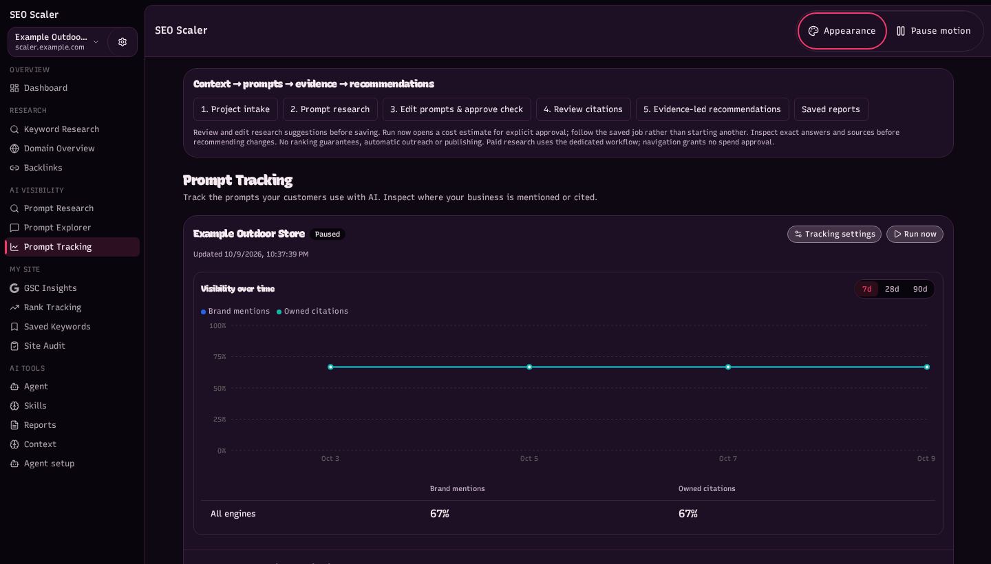Select the 7d time range
The width and height of the screenshot is (991, 564).
click(x=866, y=289)
